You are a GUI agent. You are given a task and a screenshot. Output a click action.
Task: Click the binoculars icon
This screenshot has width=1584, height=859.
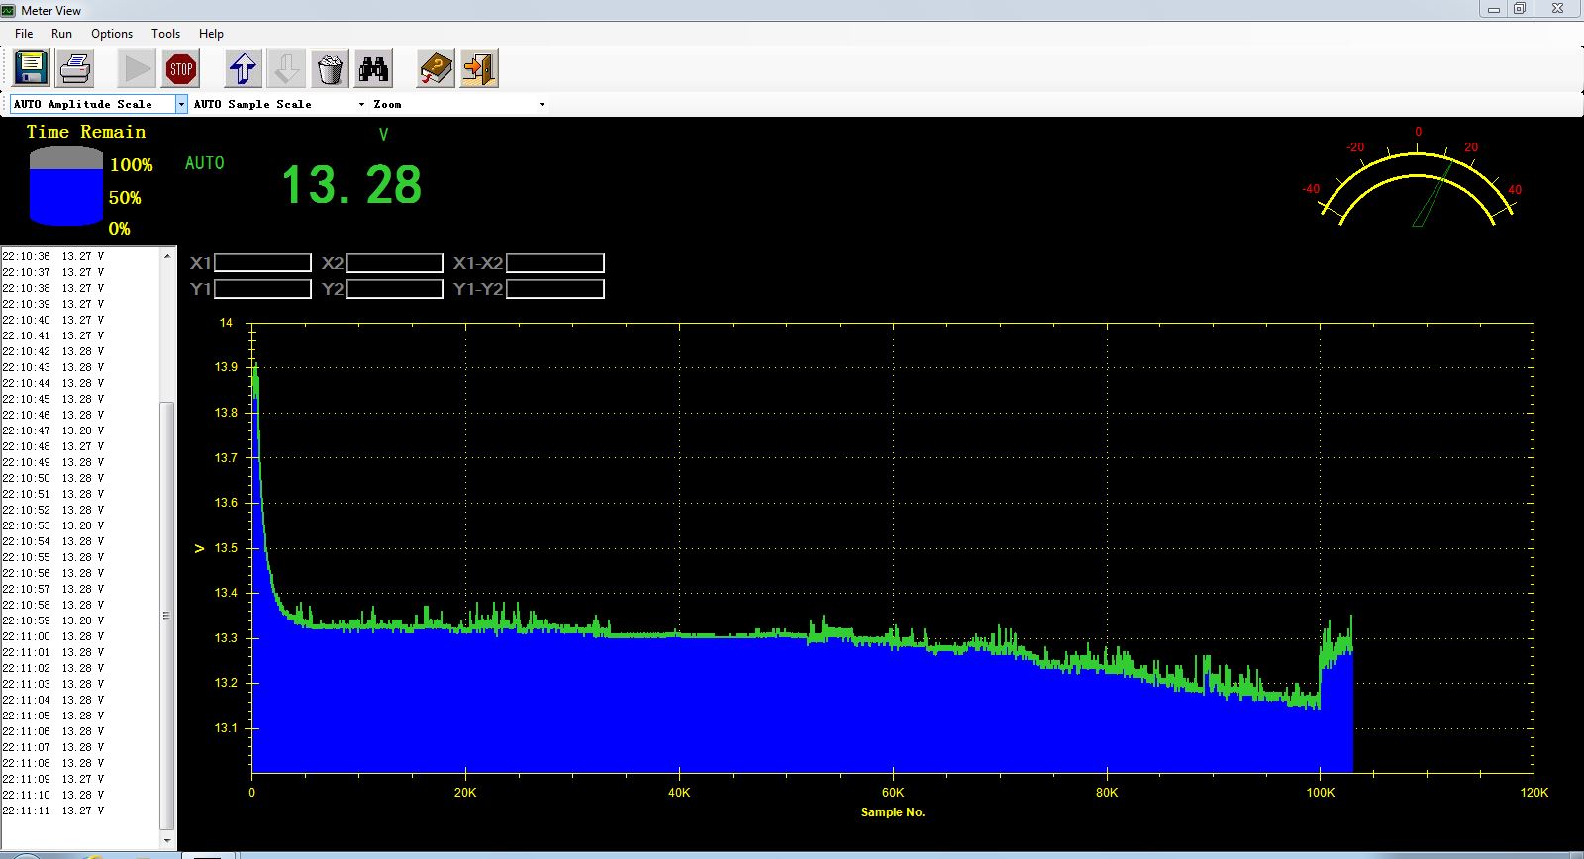pos(373,69)
